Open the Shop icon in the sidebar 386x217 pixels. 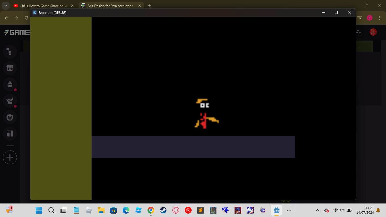click(x=10, y=68)
